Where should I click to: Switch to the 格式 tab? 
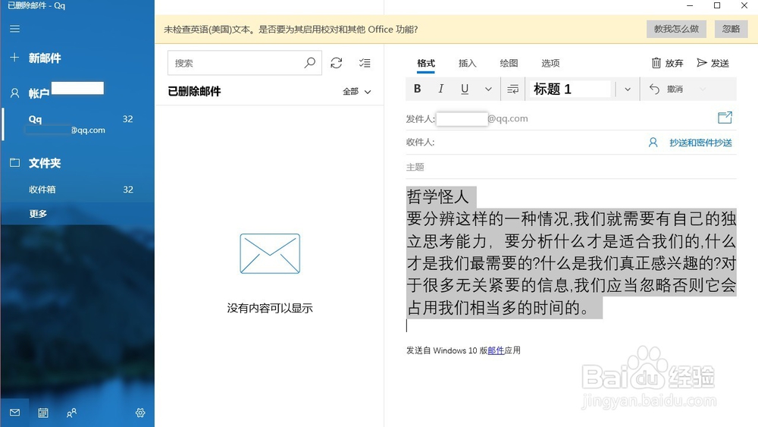pos(426,64)
